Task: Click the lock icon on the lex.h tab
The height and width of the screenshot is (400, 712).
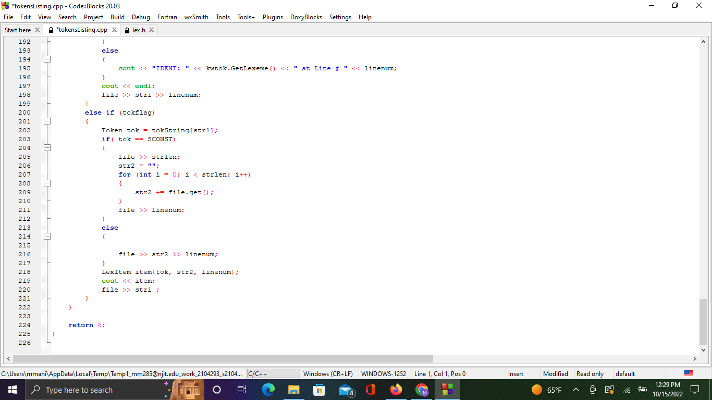Action: click(126, 30)
